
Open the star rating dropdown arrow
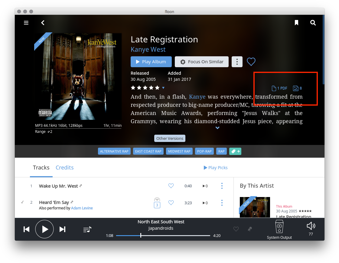tap(163, 88)
